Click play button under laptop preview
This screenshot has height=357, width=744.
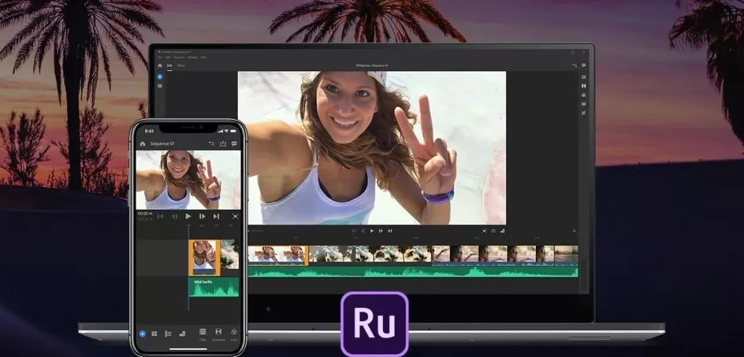371,230
